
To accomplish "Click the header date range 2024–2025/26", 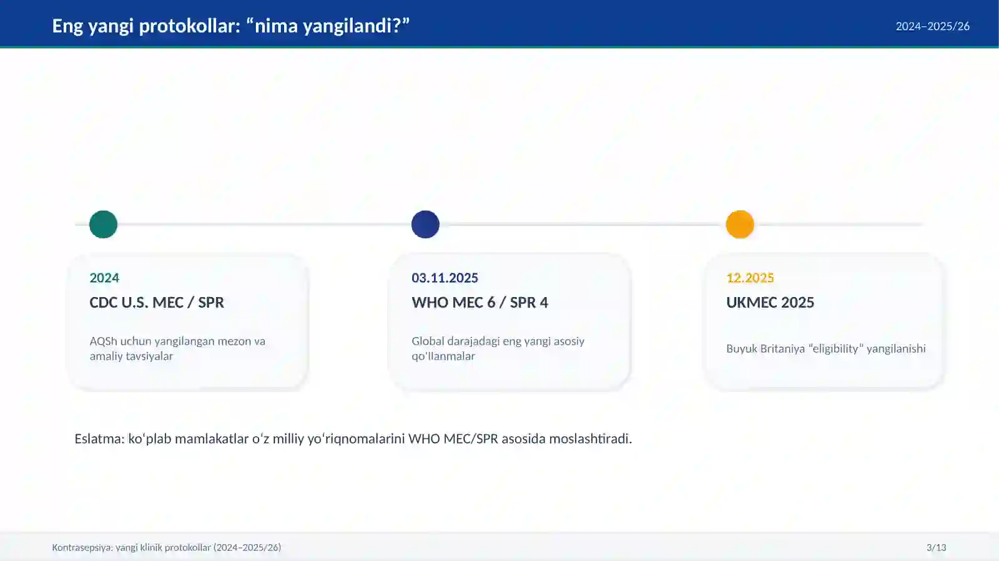I will pos(933,26).
